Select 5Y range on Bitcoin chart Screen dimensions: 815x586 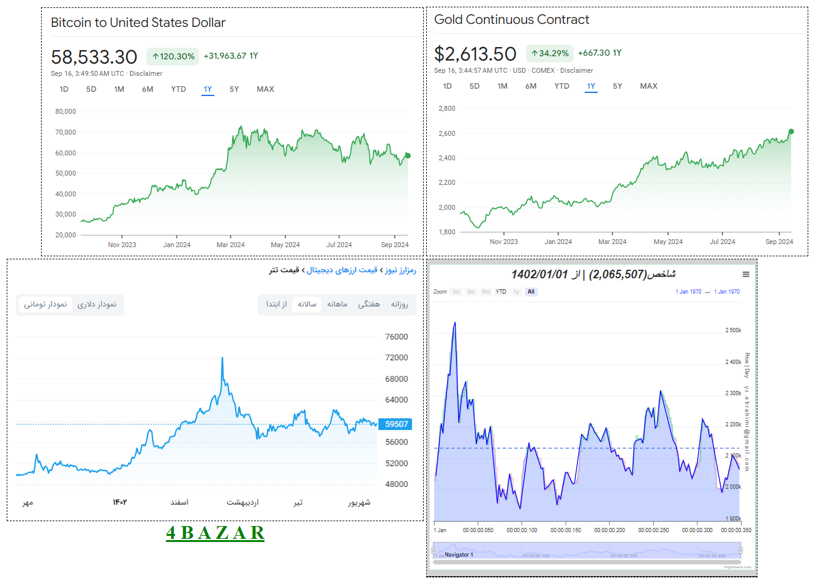(x=234, y=89)
